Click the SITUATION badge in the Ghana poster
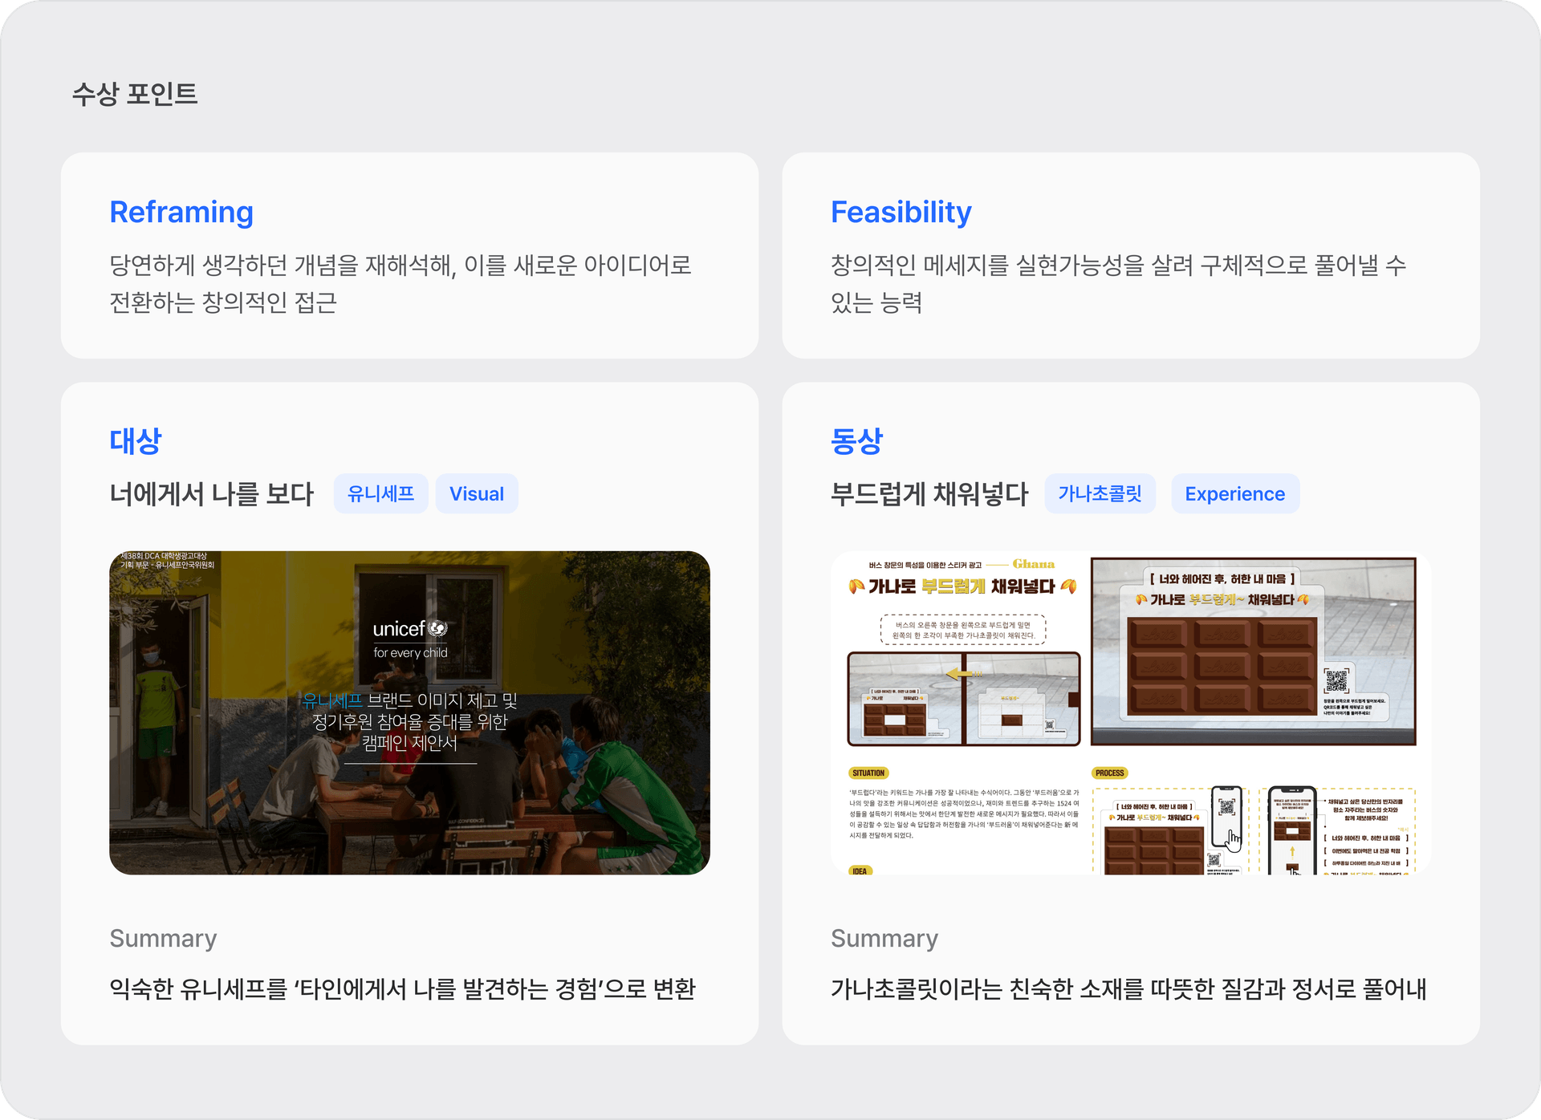The height and width of the screenshot is (1120, 1541). (x=869, y=773)
